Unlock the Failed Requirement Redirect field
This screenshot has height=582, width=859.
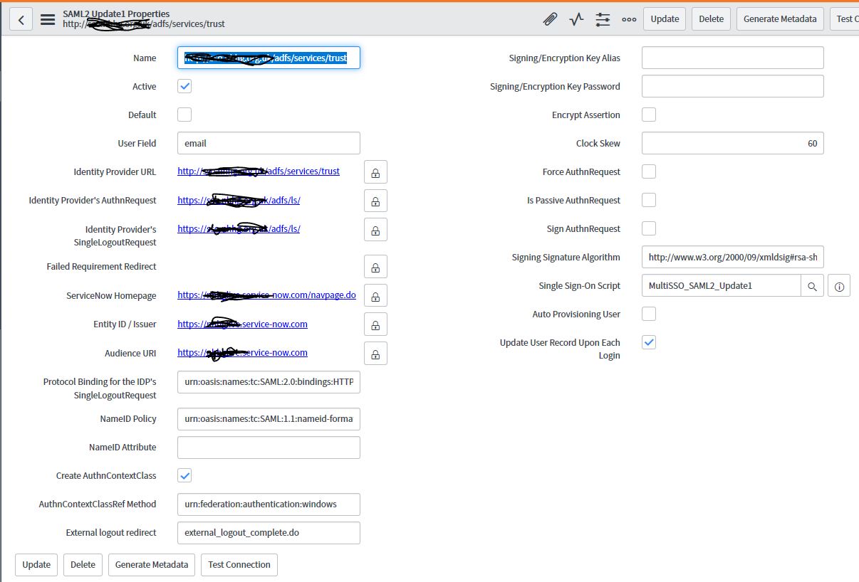tap(375, 266)
